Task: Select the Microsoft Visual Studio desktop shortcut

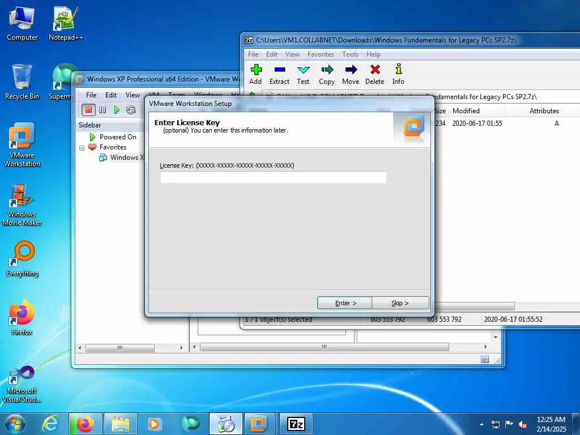Action: (x=22, y=384)
